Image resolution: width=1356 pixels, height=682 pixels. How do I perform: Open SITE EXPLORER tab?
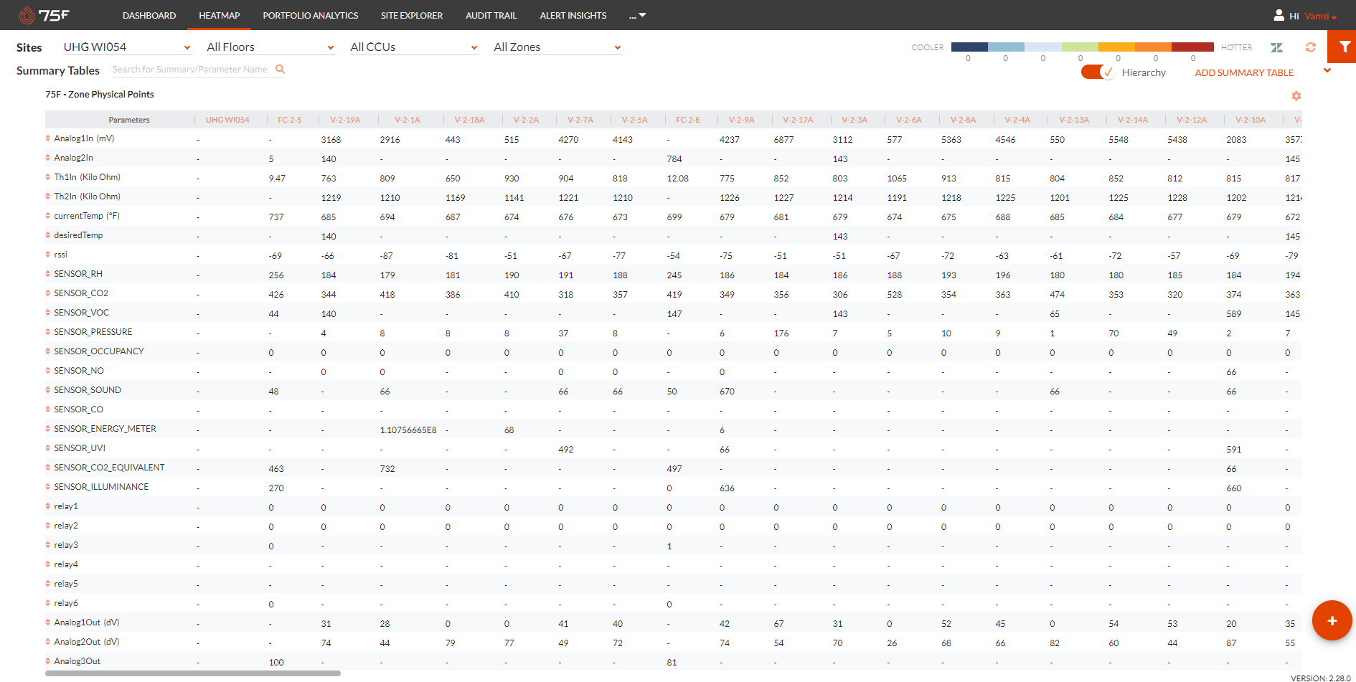click(x=412, y=15)
